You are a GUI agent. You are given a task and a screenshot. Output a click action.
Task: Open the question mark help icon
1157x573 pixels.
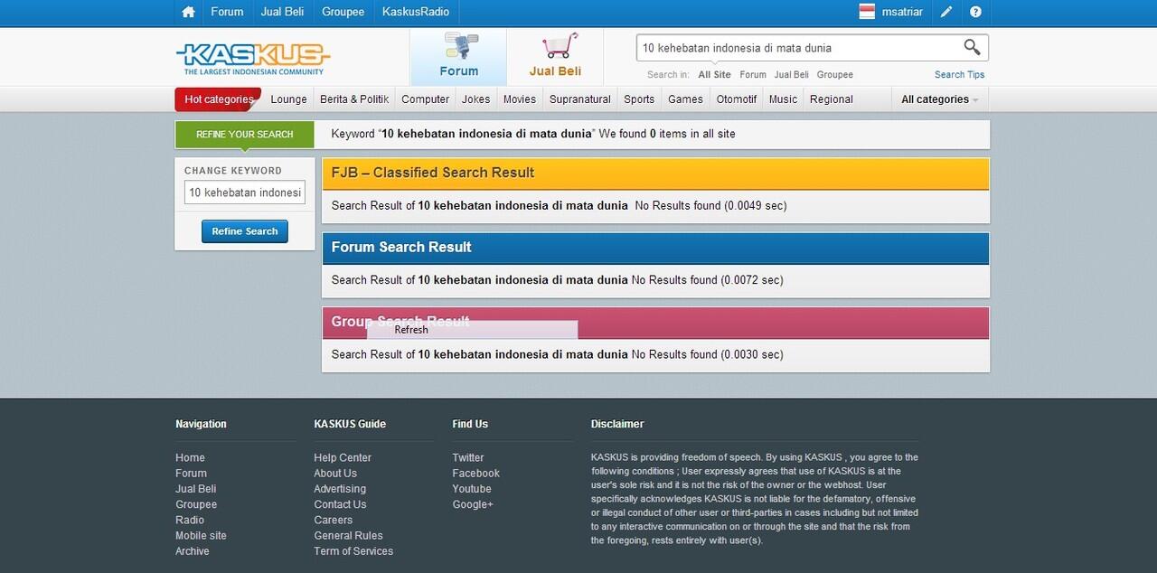click(x=975, y=12)
